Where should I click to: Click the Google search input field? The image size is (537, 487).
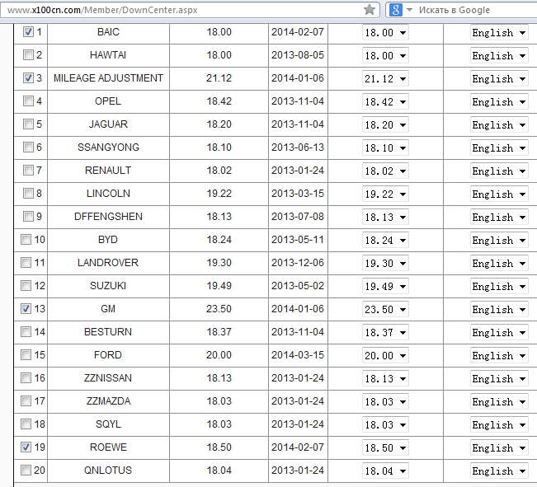(476, 10)
